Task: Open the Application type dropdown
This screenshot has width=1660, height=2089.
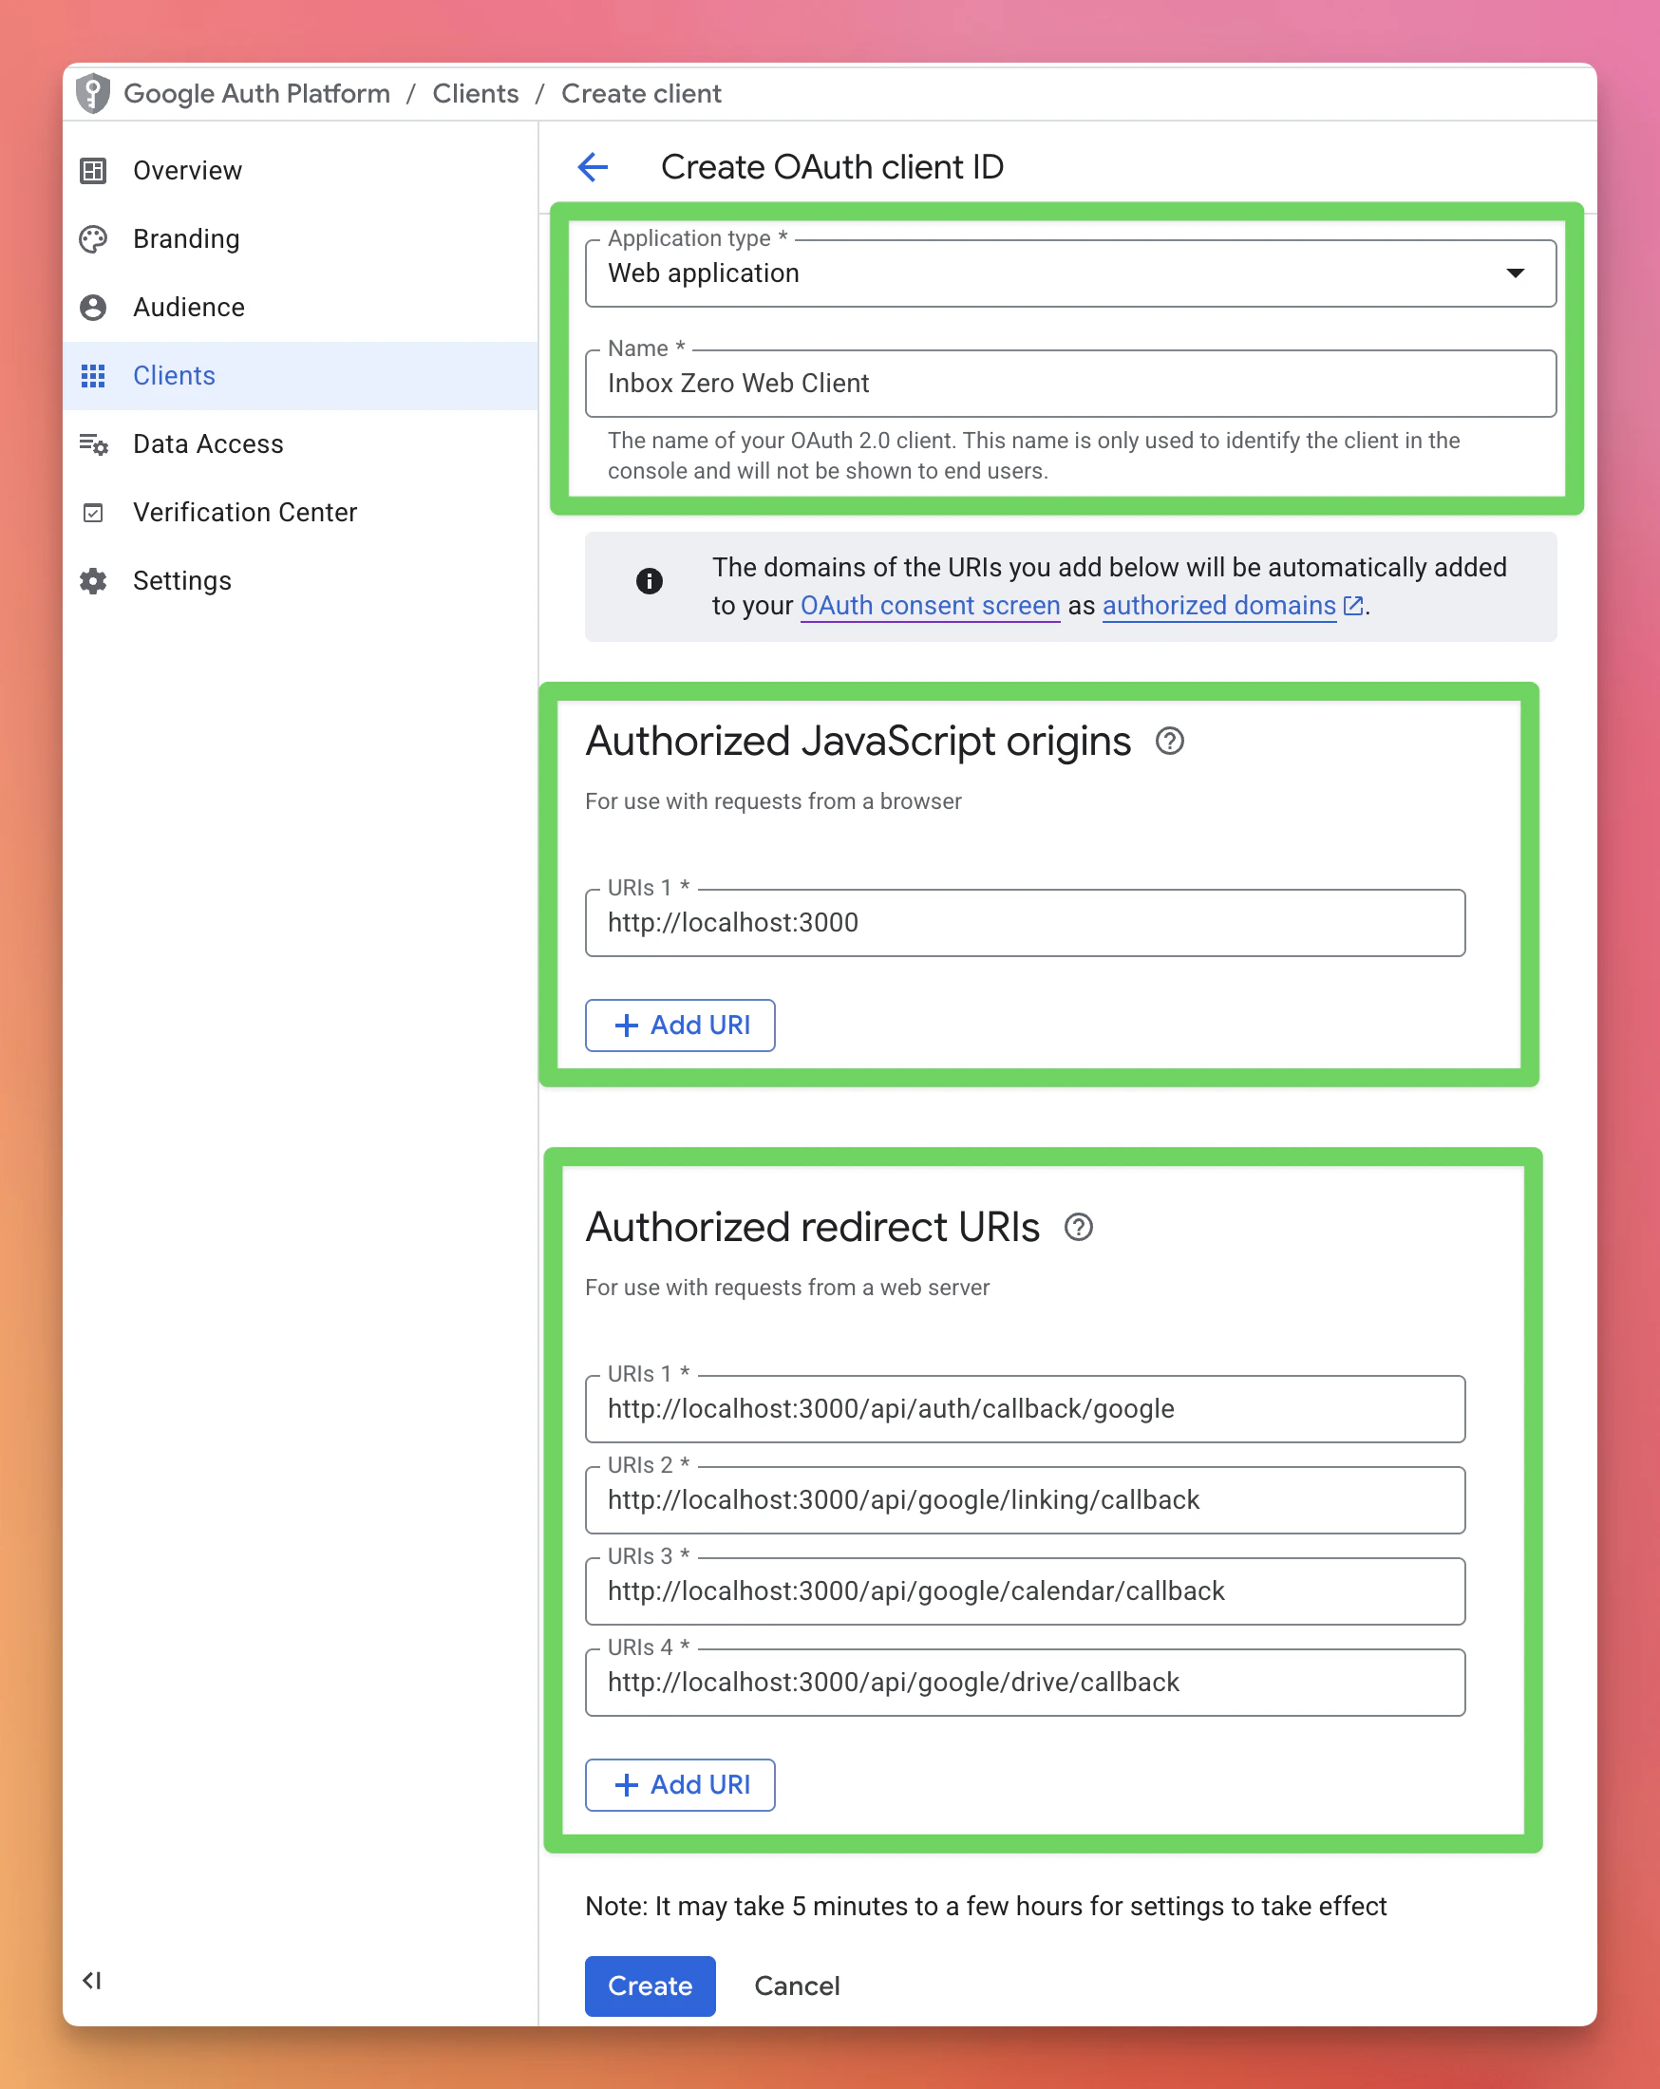Action: 1515,273
